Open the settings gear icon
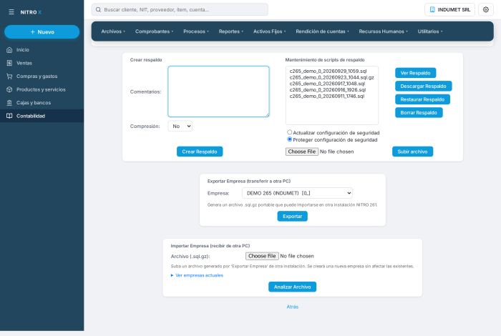The height and width of the screenshot is (336, 501). pos(486,9)
